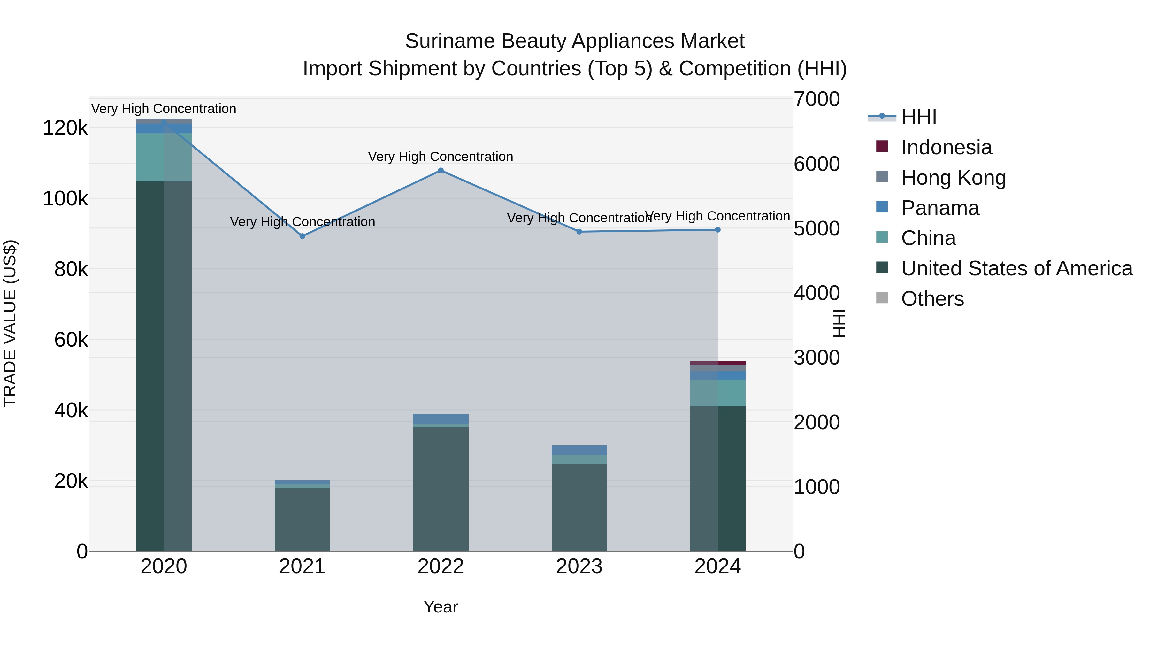1150x647 pixels.
Task: Toggle the Panama legend entry
Action: (x=928, y=208)
